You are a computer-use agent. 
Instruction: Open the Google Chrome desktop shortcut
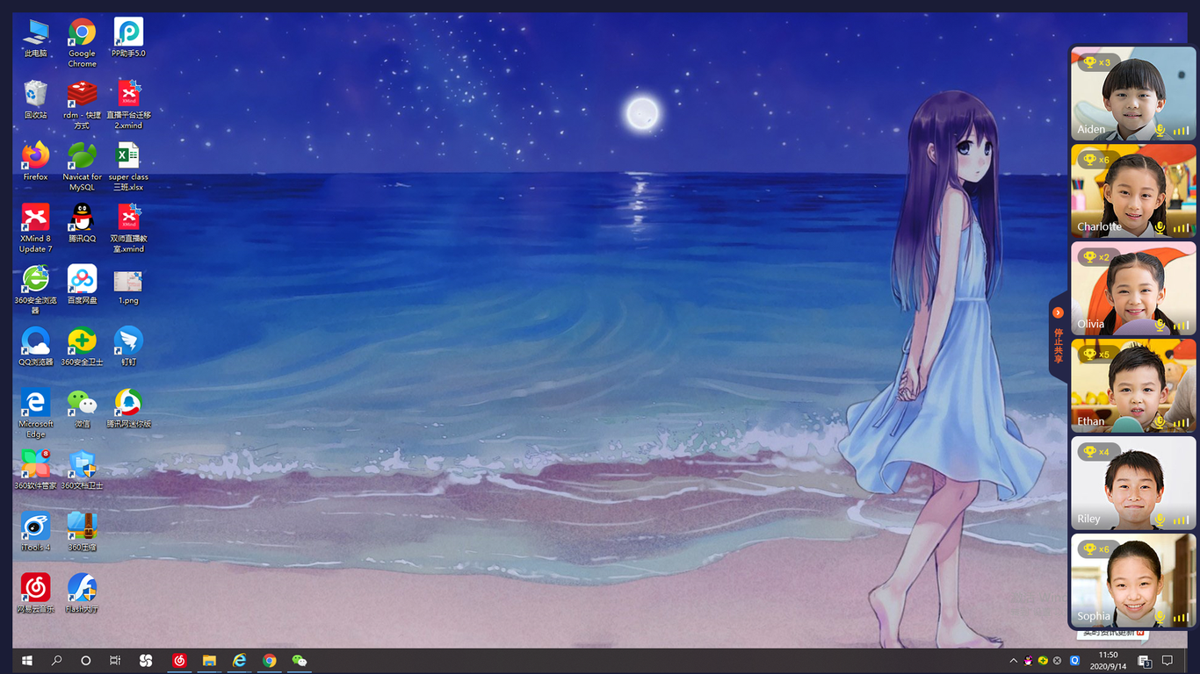(82, 43)
